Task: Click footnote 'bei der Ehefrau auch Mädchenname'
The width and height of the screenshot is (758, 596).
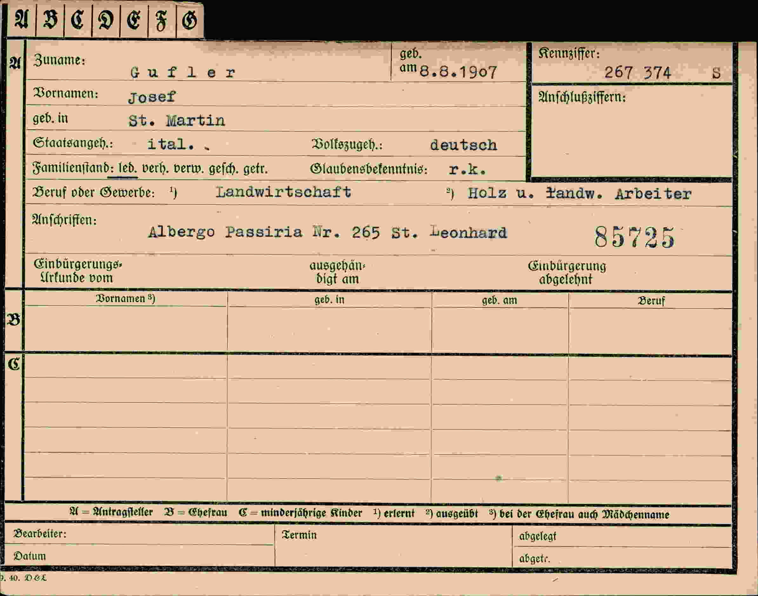Action: 584,514
